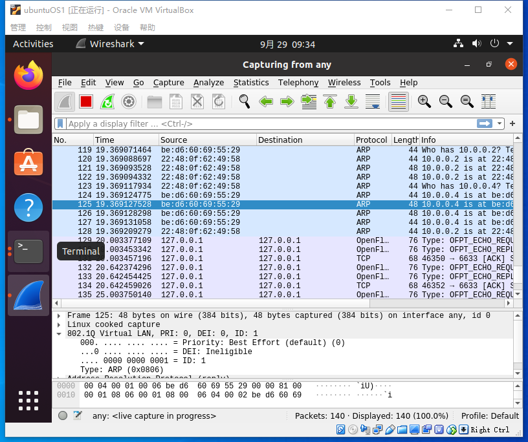Viewport: 528px width, 442px height.
Task: Sort by the Destination column header
Action: pos(305,140)
